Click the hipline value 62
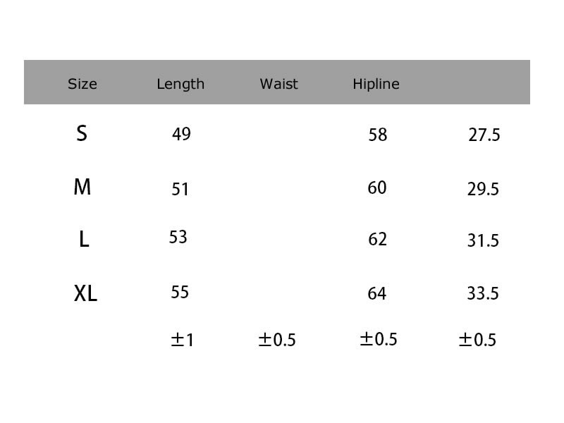The image size is (564, 423). (x=378, y=240)
